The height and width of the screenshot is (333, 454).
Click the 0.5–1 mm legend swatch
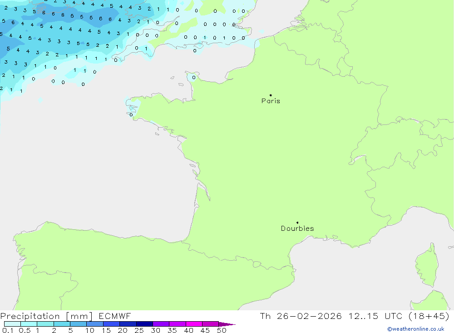29,324
